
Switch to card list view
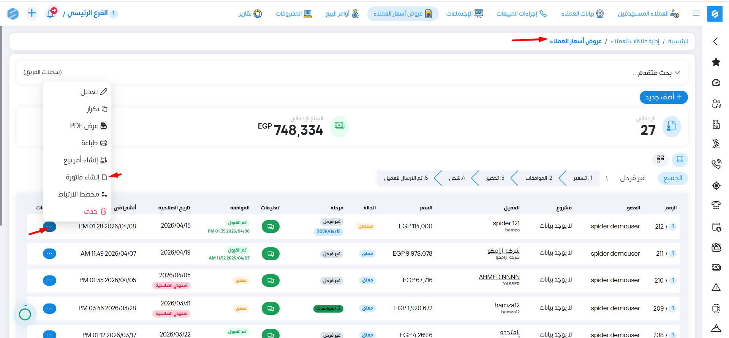[660, 159]
